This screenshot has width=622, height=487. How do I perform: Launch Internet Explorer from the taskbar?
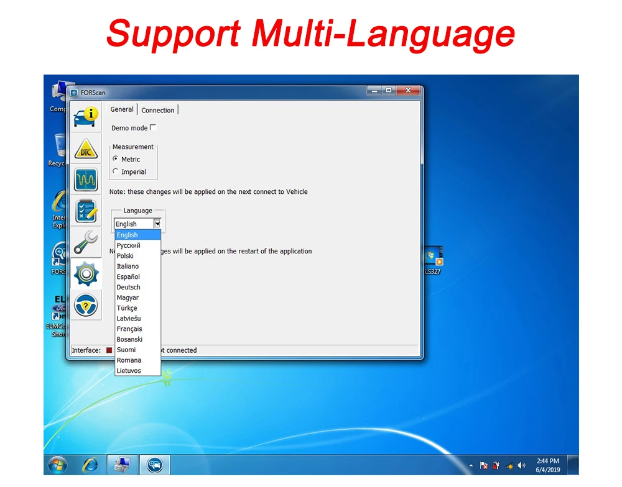(x=90, y=465)
